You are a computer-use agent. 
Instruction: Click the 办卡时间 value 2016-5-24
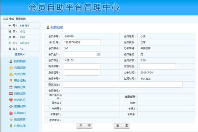click(147, 72)
